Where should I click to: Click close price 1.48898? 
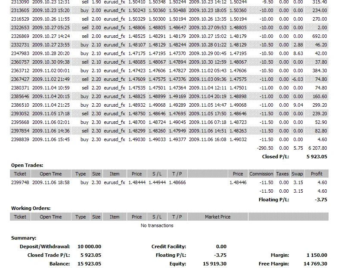pyautogui.click(x=238, y=96)
